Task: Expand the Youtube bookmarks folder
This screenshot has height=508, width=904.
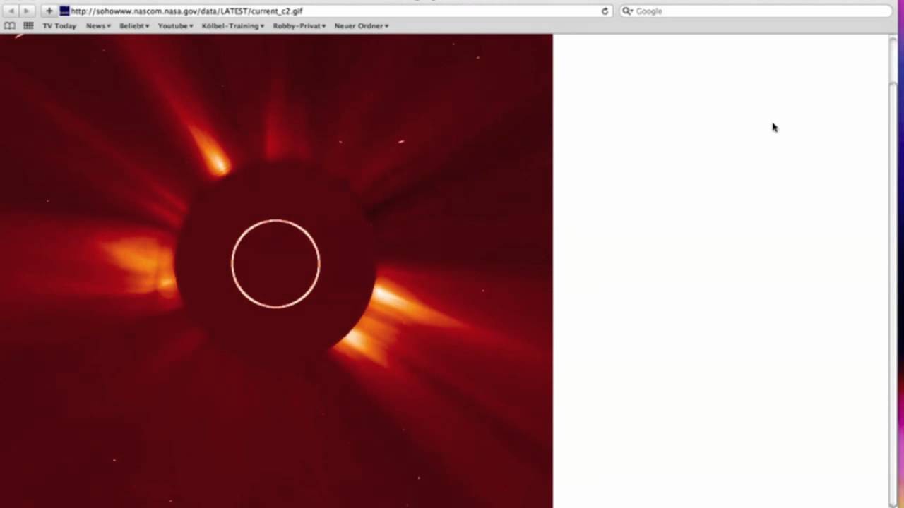Action: click(x=175, y=26)
